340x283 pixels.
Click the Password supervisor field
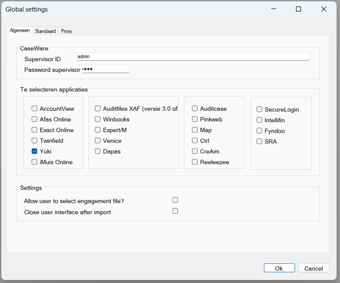click(106, 69)
